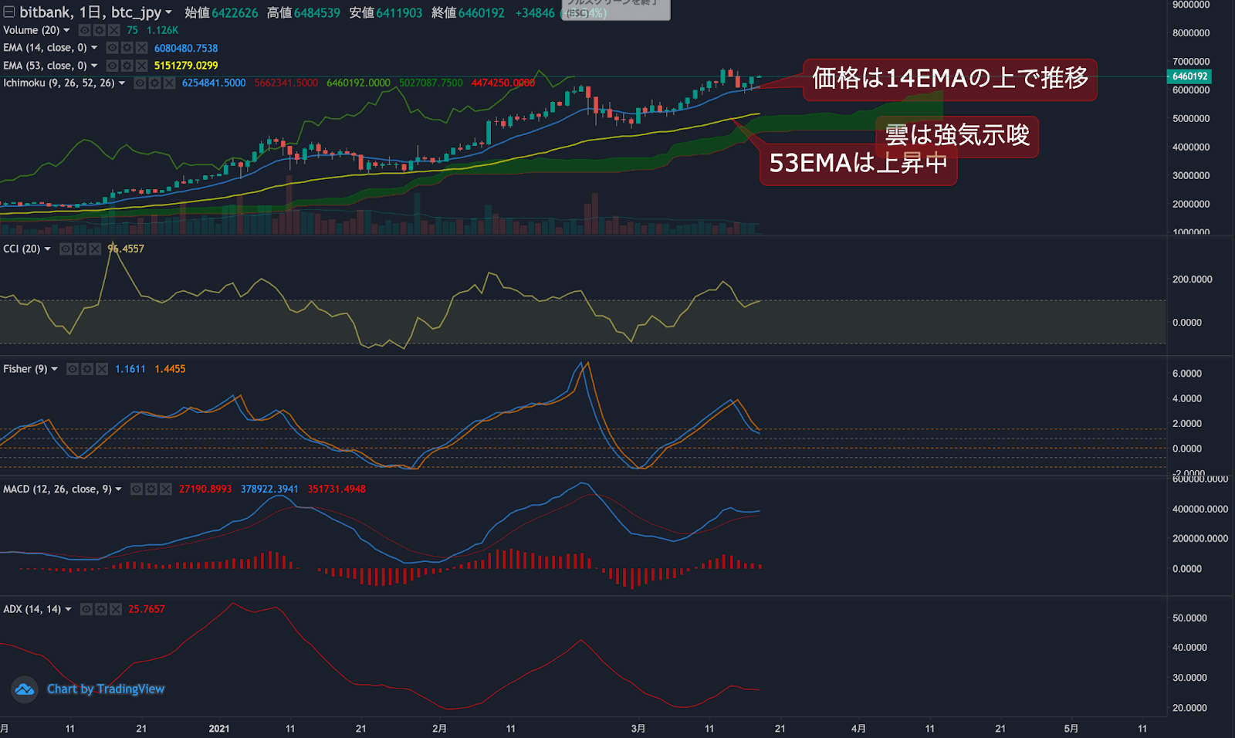Click the TradingView logo

click(25, 689)
